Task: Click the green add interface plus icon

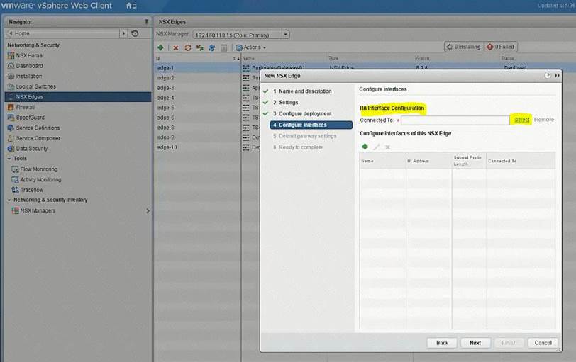Action: click(x=365, y=147)
